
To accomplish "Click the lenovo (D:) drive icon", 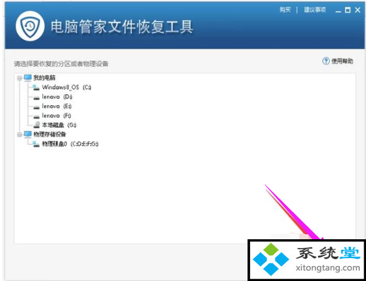I will 36,97.
